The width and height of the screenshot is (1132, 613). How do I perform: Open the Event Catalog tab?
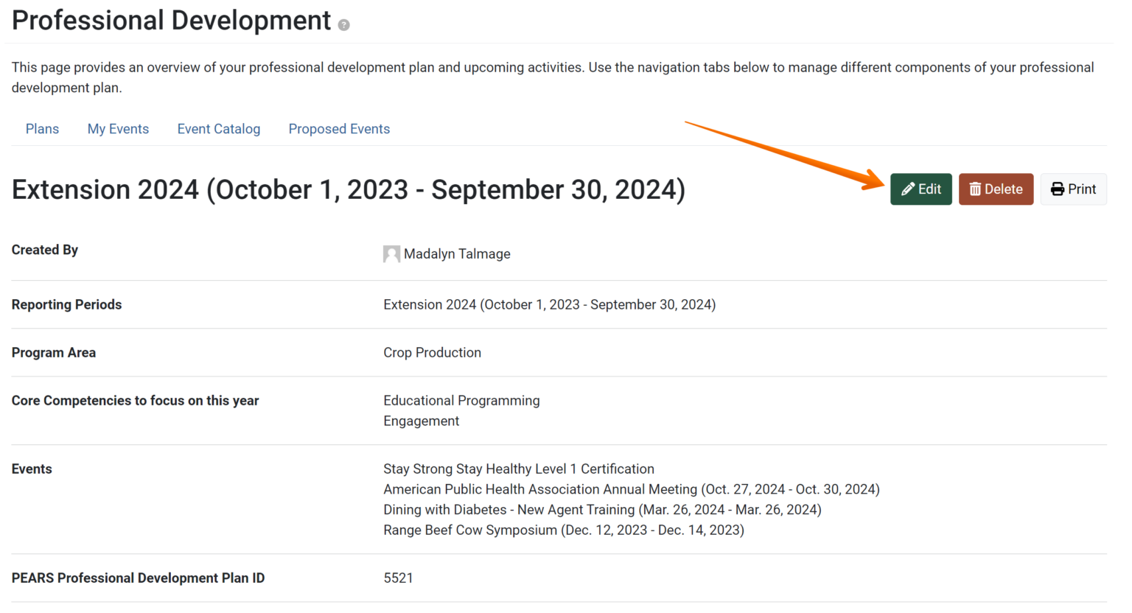tap(219, 128)
